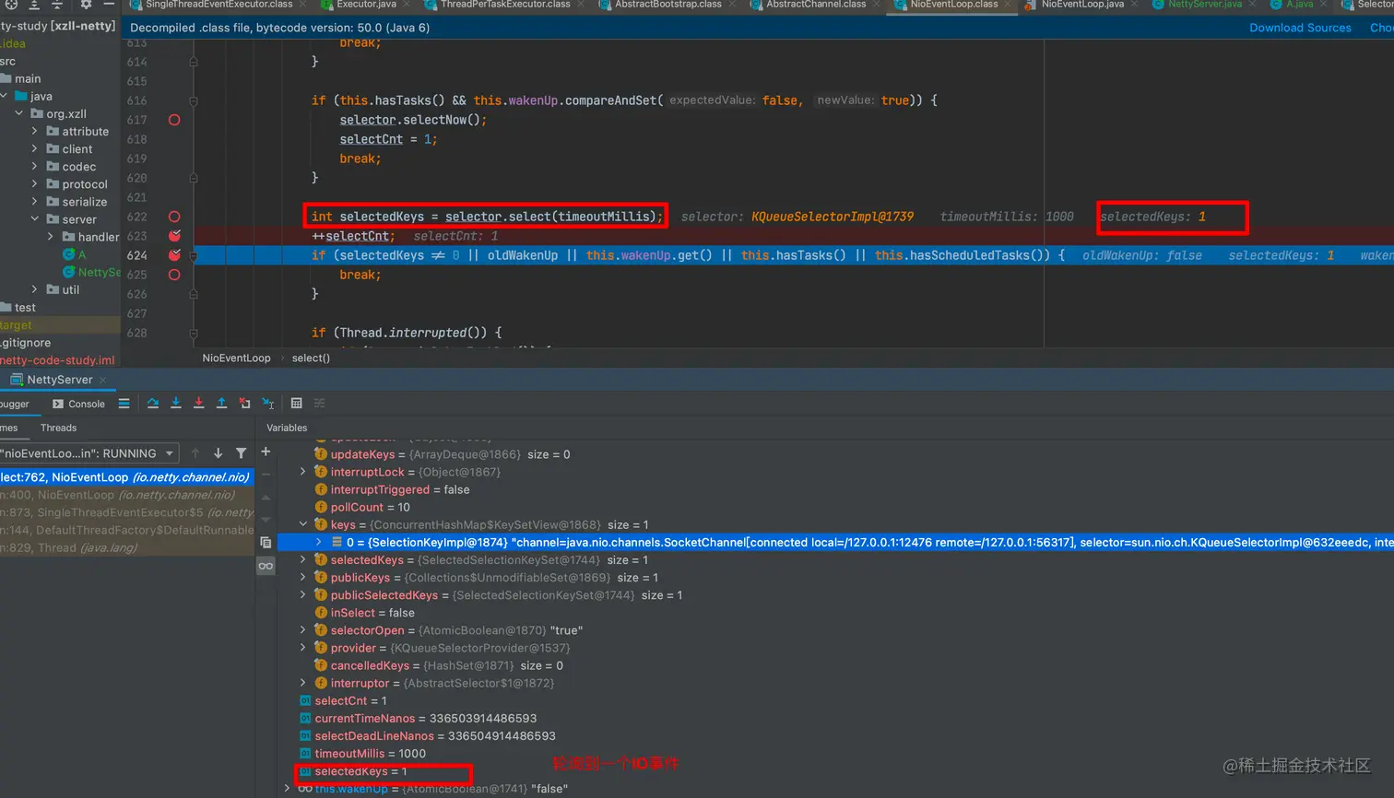
Task: Expand the util package folder
Action: [x=35, y=289]
